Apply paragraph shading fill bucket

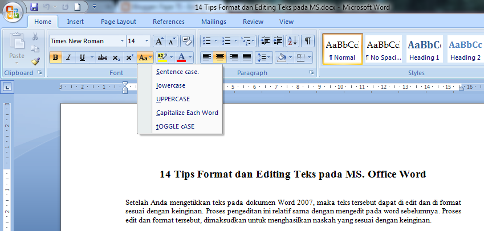[281, 57]
